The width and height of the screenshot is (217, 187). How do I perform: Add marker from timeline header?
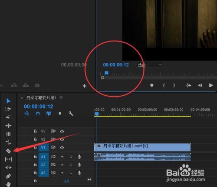click(x=60, y=114)
